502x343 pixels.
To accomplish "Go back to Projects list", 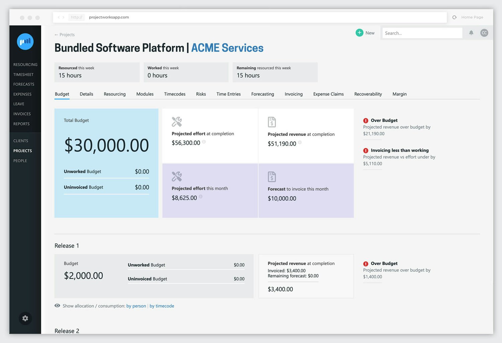I will point(65,35).
